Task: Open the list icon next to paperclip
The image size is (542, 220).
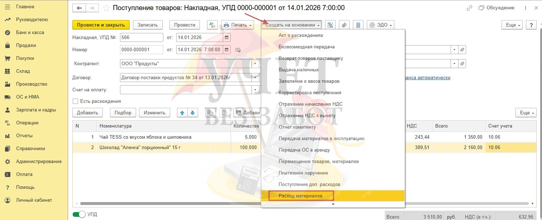Action: point(358,25)
